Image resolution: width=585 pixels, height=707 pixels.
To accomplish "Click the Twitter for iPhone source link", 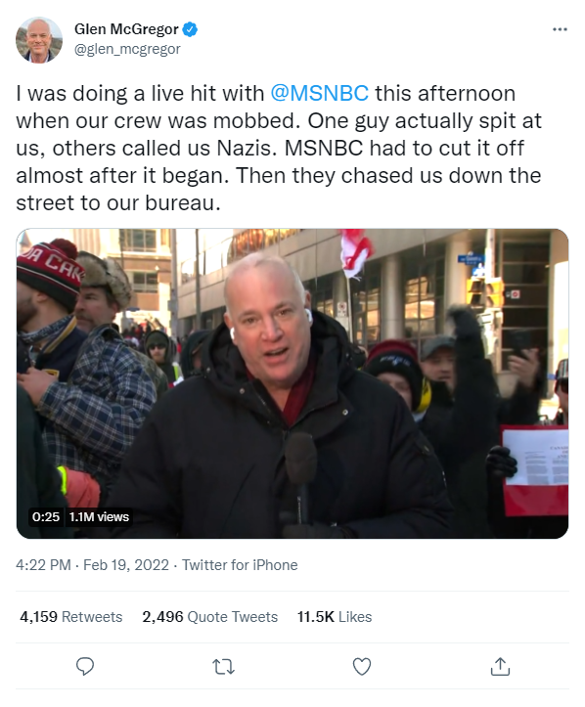I will click(240, 565).
